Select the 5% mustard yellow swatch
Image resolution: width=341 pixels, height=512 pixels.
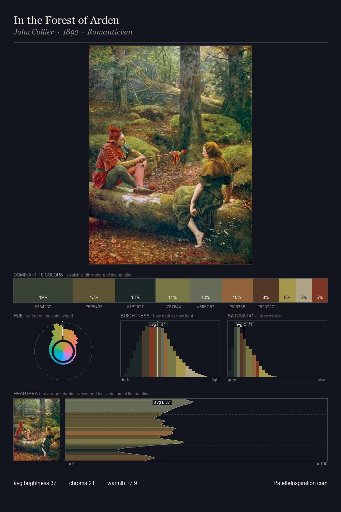[287, 290]
